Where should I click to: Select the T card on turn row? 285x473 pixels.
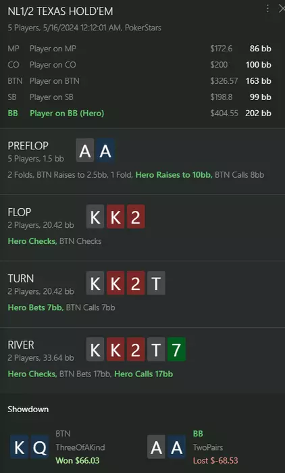point(156,283)
